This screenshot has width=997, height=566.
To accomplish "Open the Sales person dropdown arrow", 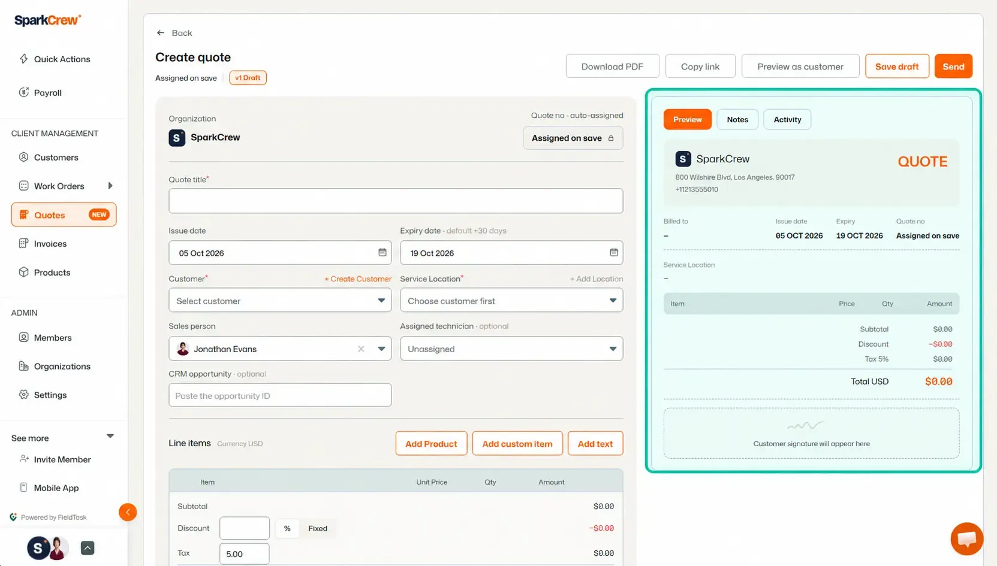I will click(x=381, y=349).
